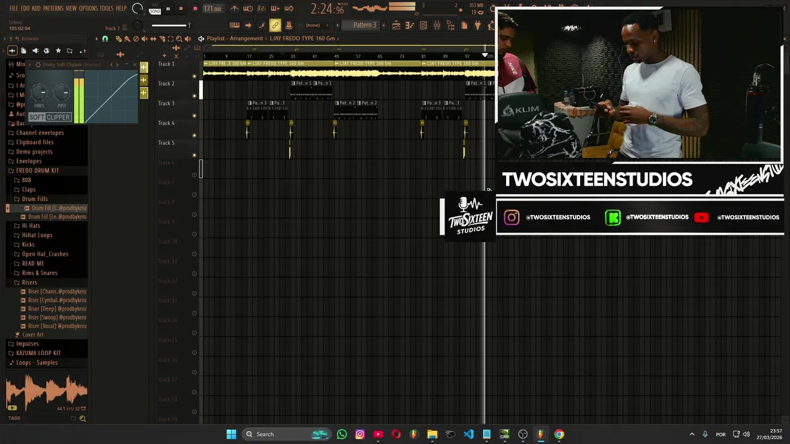The height and width of the screenshot is (444, 790).
Task: Toggle playlist magnet snap icon
Action: click(x=105, y=39)
